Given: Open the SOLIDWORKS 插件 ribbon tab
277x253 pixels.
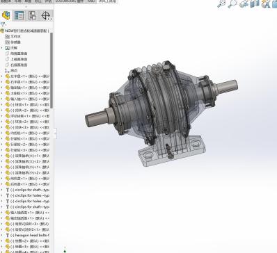Looking at the screenshot, I should click(x=69, y=1).
